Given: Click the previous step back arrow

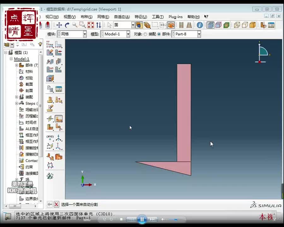Looking at the screenshot, I should (x=50, y=205).
